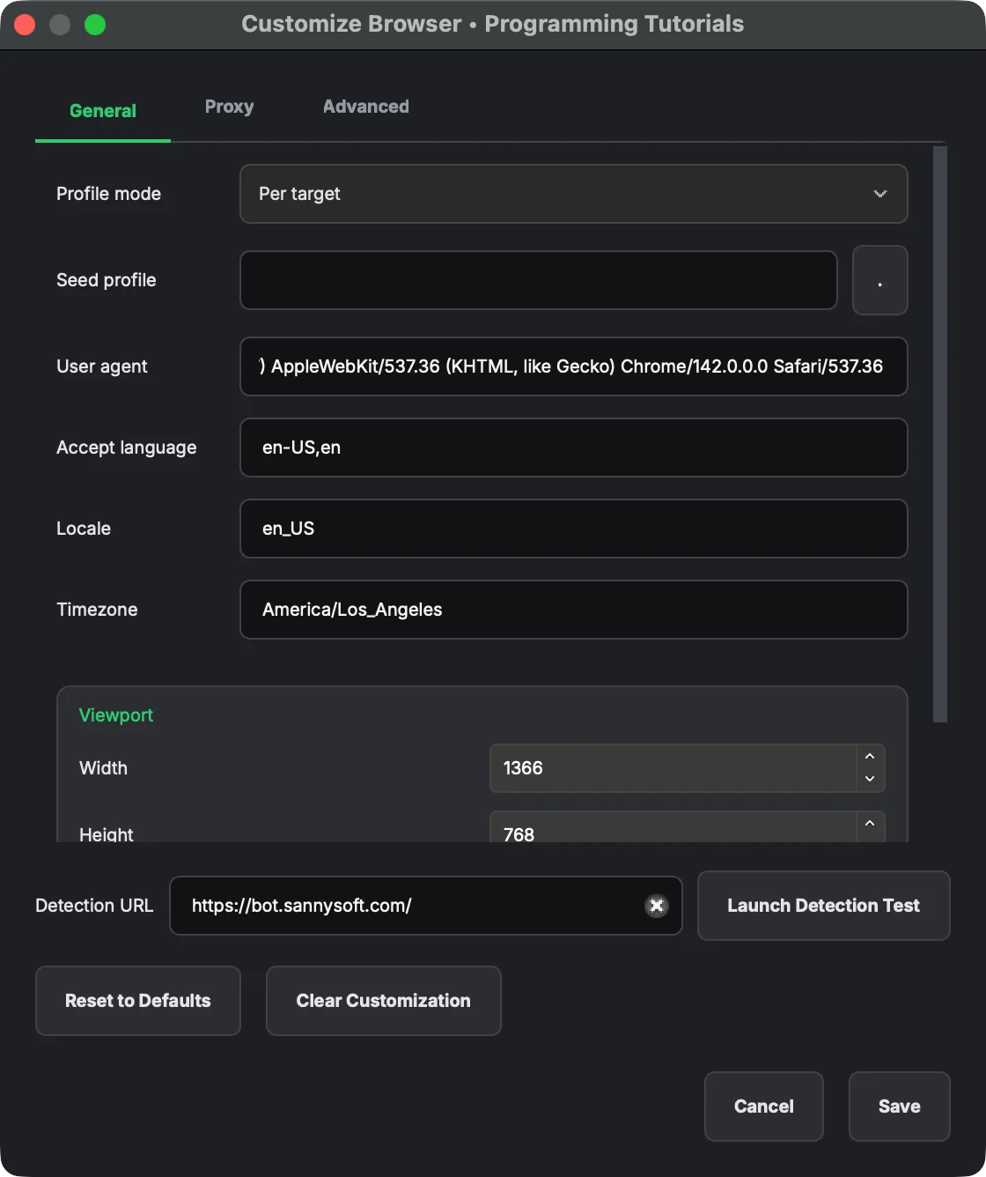Open the Advanced tab
The width and height of the screenshot is (986, 1177).
tap(365, 107)
